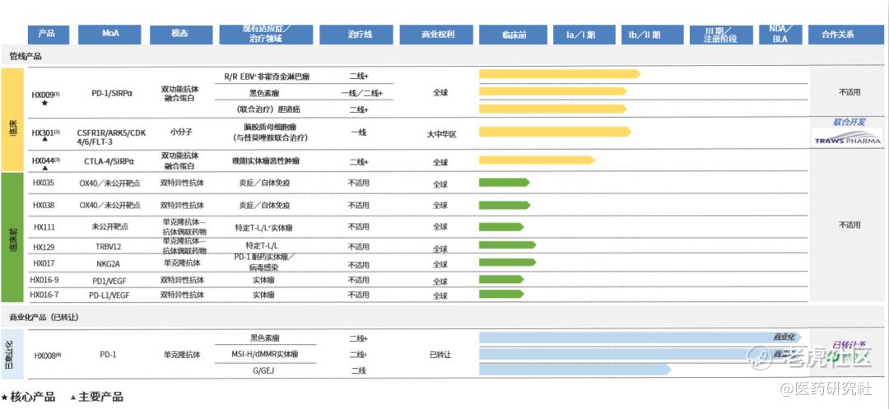889x409 pixels.
Task: Select product name HX016-9
Action: point(44,280)
